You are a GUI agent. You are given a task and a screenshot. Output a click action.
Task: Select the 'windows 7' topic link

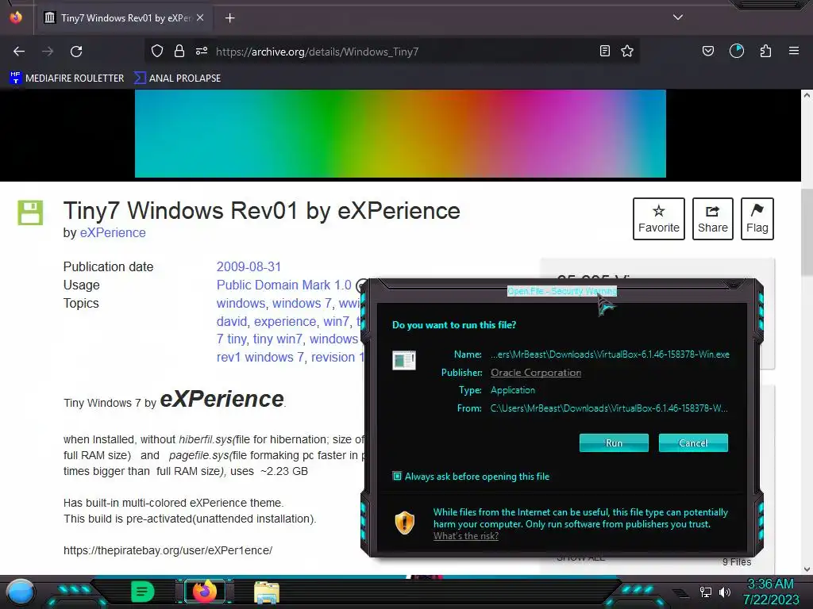[302, 303]
